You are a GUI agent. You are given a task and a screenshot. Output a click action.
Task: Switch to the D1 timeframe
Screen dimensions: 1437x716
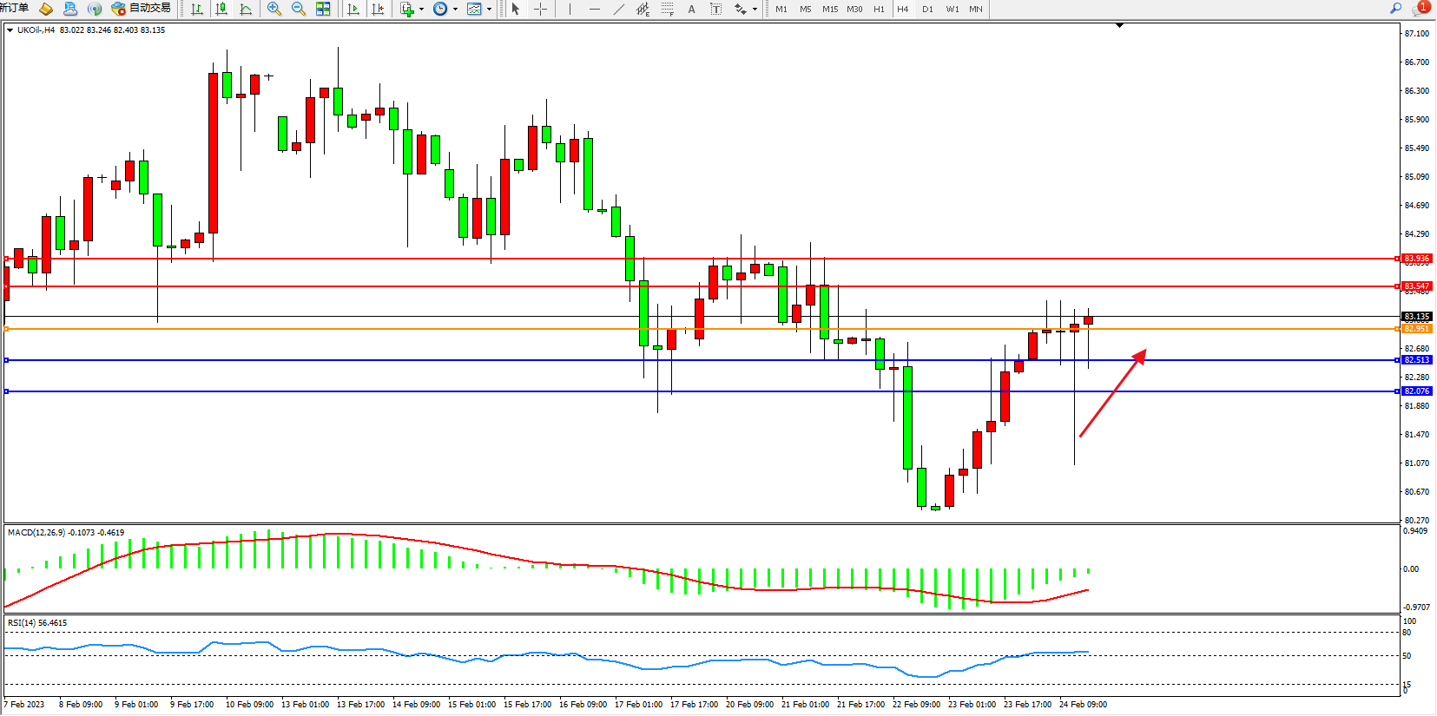[927, 9]
